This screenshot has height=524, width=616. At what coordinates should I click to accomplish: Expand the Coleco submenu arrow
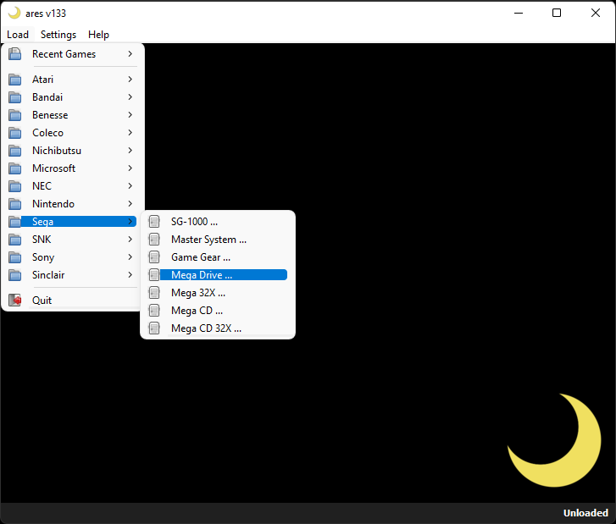tap(130, 133)
